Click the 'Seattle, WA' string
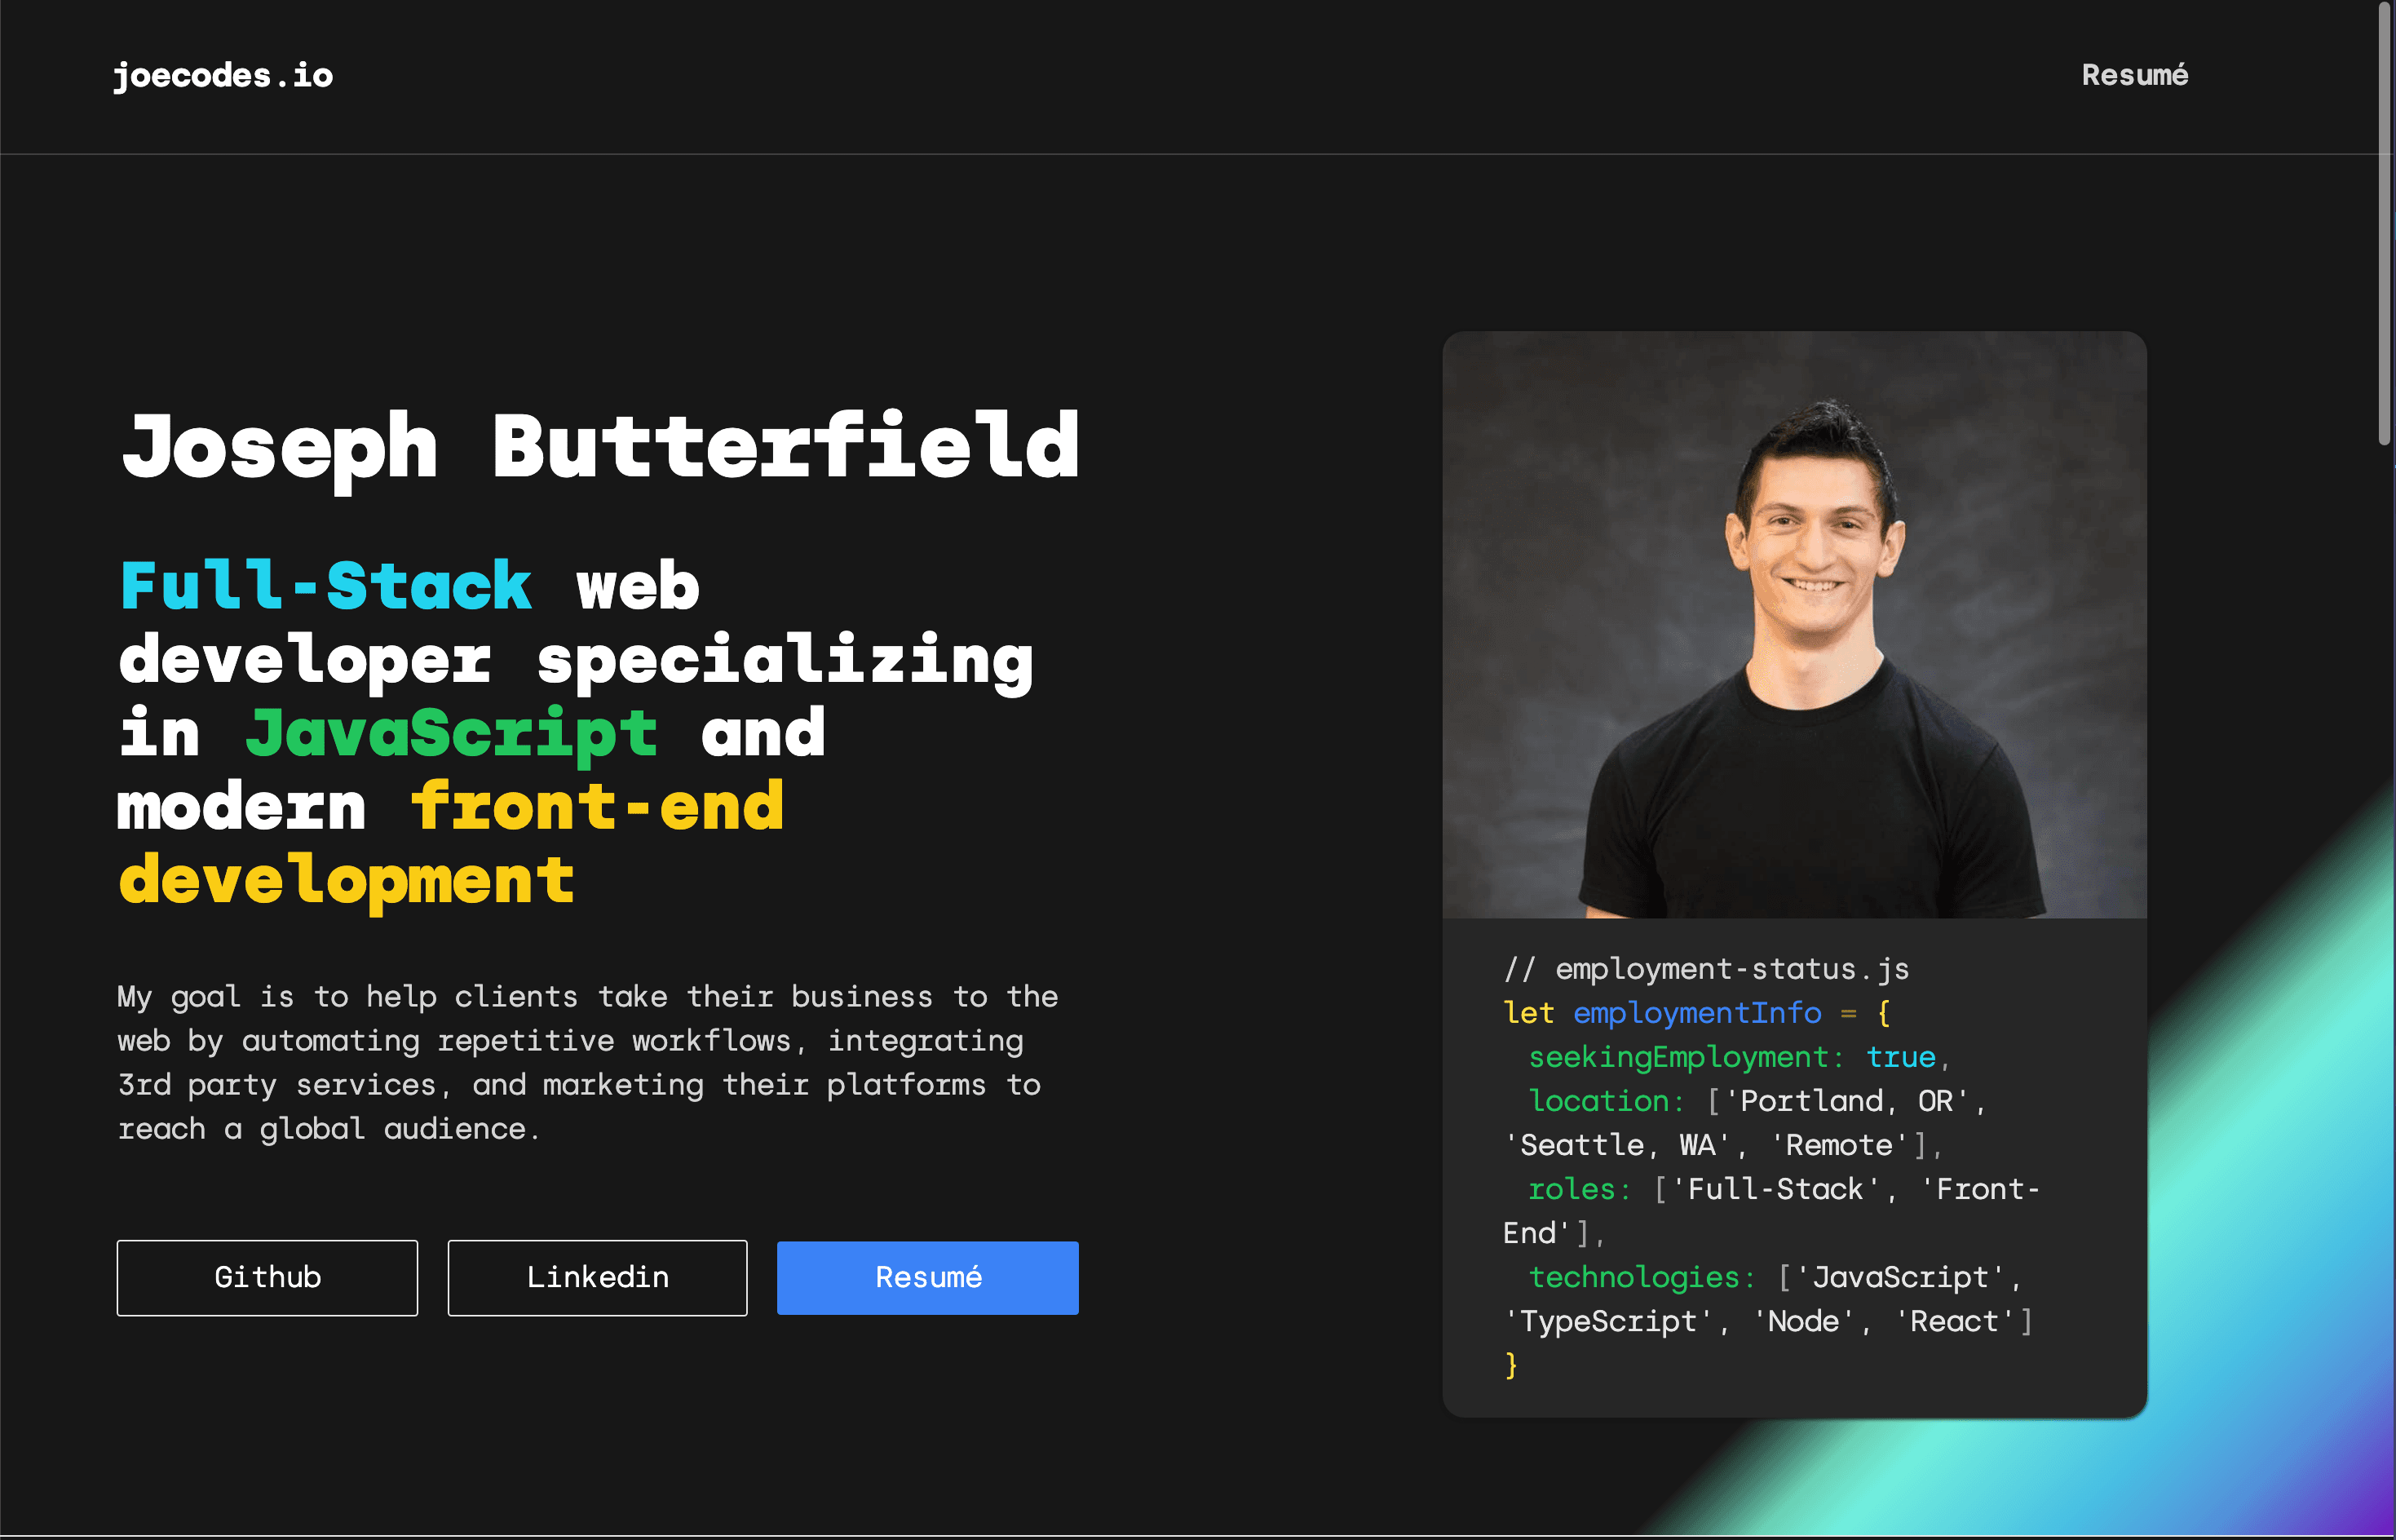The height and width of the screenshot is (1540, 2396). (x=1616, y=1144)
